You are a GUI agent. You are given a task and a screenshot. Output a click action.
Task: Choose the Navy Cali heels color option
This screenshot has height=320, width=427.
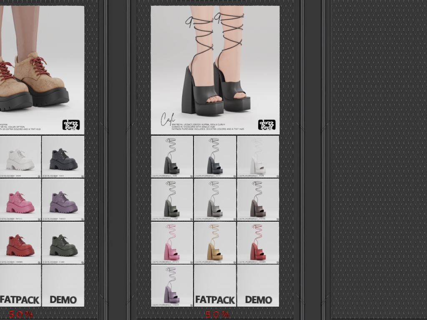[x=215, y=157]
